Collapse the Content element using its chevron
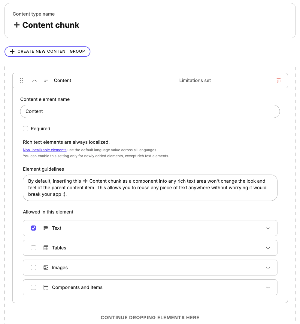This screenshot has width=300, height=324. pyautogui.click(x=35, y=81)
